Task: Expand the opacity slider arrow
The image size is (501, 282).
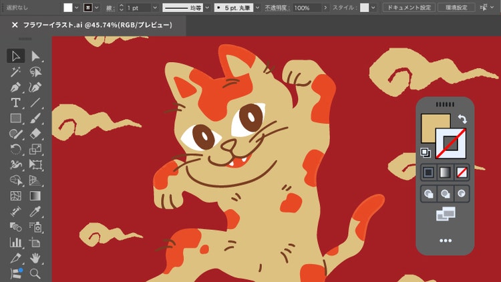Action: pos(325,7)
